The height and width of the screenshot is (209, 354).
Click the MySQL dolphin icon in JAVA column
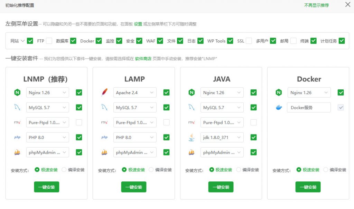(191, 107)
